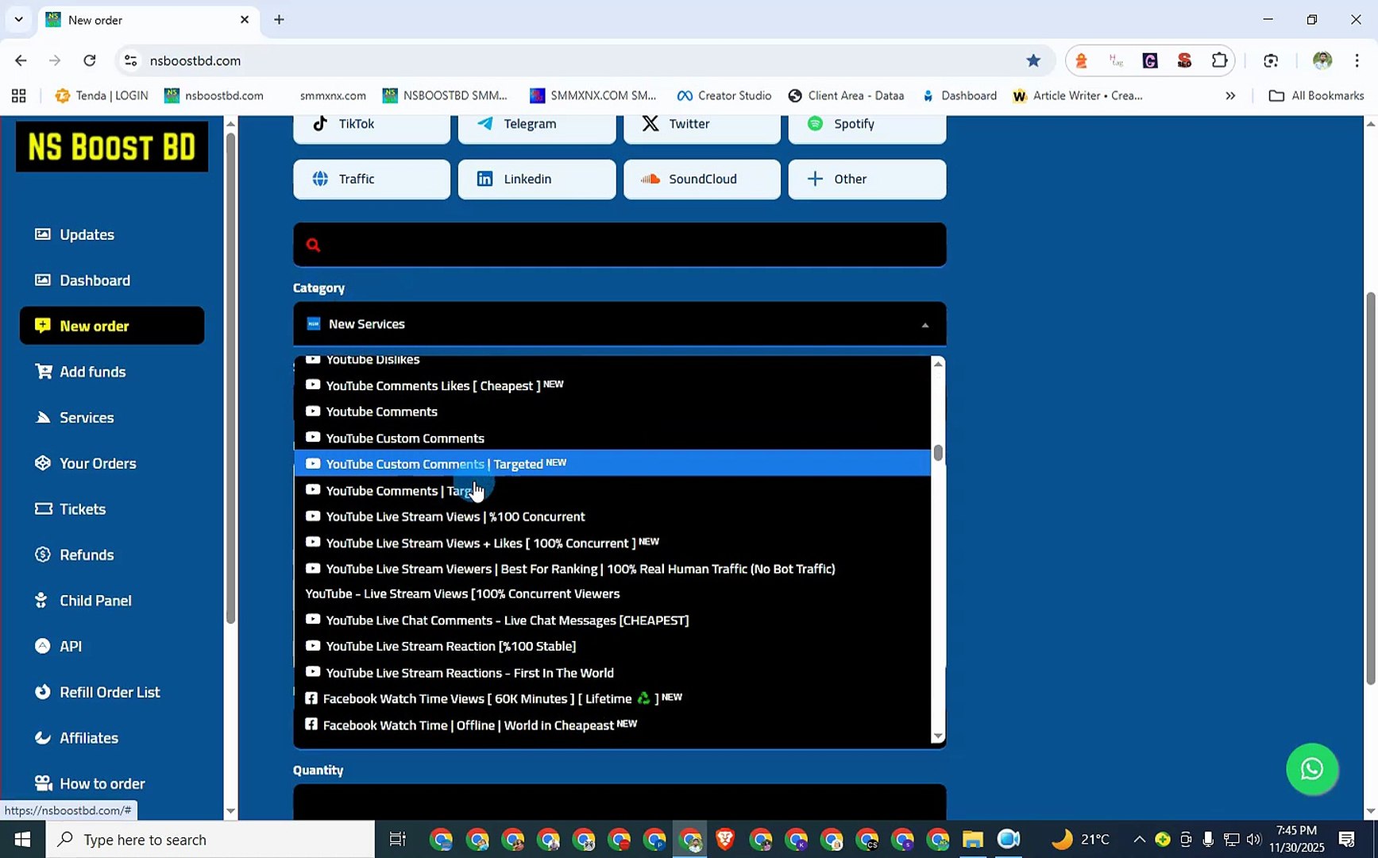Open Refill Order List from sidebar
This screenshot has height=858, width=1378.
pyautogui.click(x=109, y=692)
